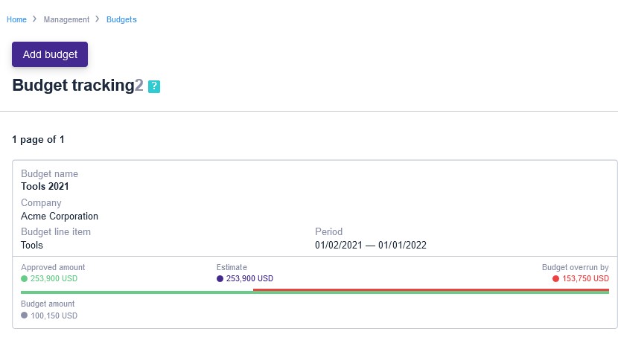Click the grey Budget amount dot
Viewport: 618px width, 346px height.
coord(24,315)
